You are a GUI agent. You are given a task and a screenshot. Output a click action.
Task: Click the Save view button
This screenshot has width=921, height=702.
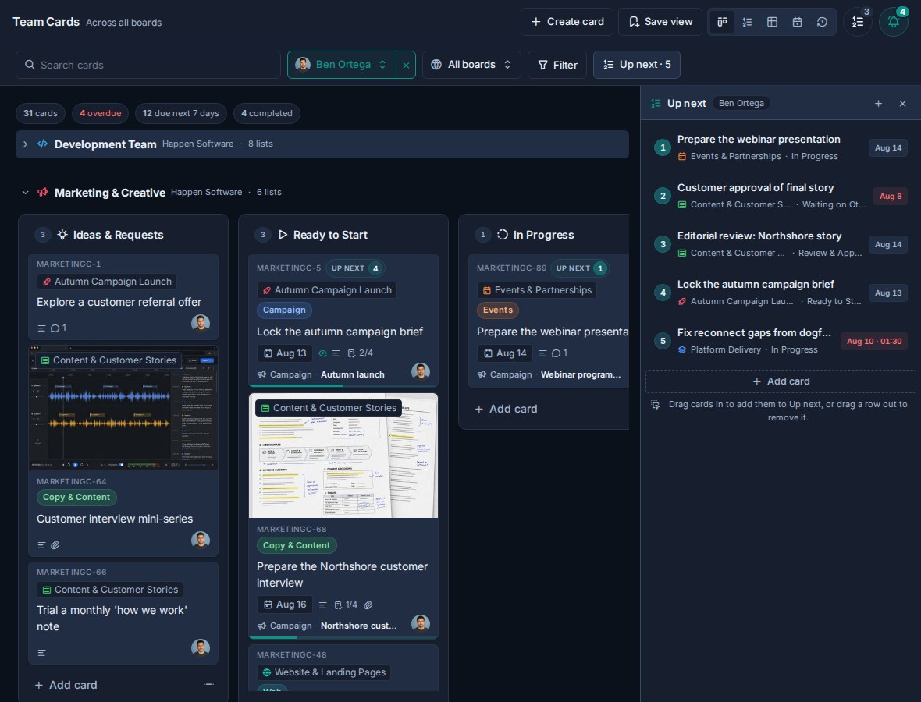660,22
